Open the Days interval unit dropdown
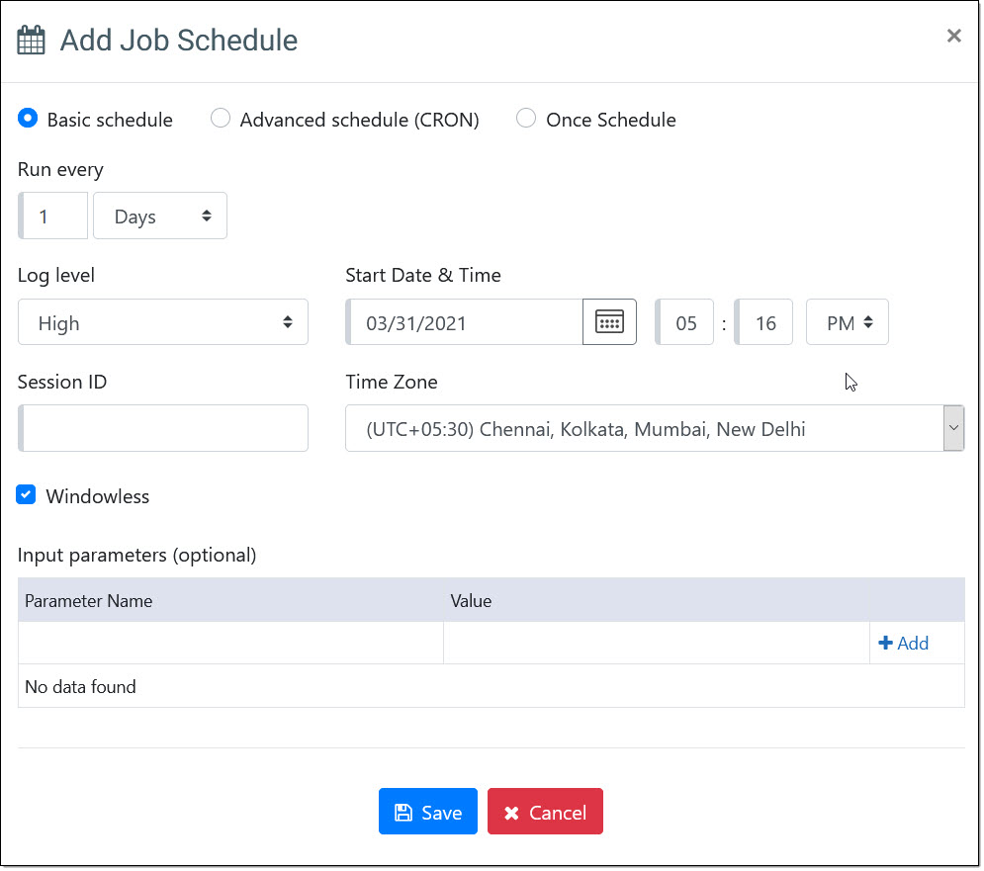The height and width of the screenshot is (871, 984). tap(160, 216)
